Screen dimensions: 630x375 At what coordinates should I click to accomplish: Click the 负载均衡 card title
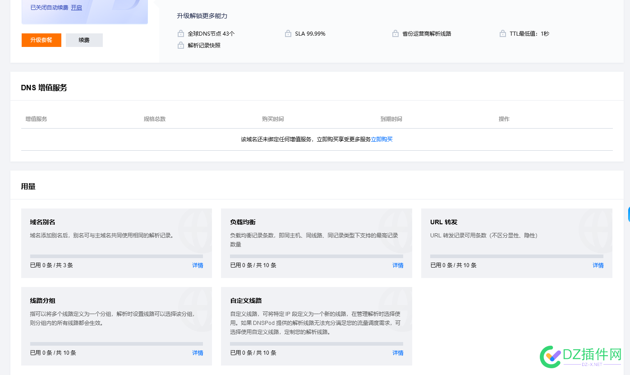point(243,222)
